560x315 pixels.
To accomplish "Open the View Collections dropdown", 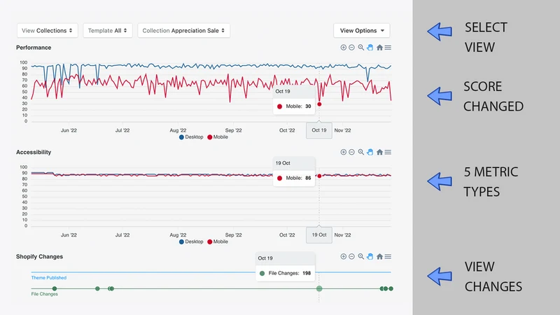I will pyautogui.click(x=47, y=31).
